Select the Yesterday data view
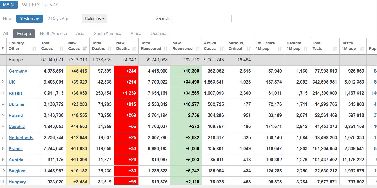Image resolution: width=377 pixels, height=188 pixels. [29, 19]
